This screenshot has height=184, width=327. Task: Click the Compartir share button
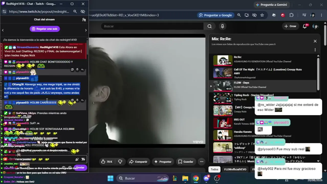click(138, 162)
